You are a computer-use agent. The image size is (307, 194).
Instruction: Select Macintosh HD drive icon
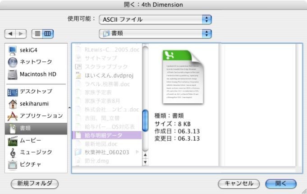[x=13, y=74]
